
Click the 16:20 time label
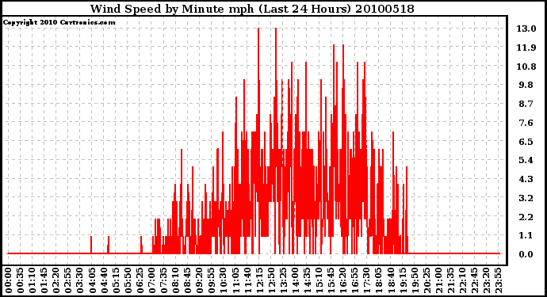(342, 281)
